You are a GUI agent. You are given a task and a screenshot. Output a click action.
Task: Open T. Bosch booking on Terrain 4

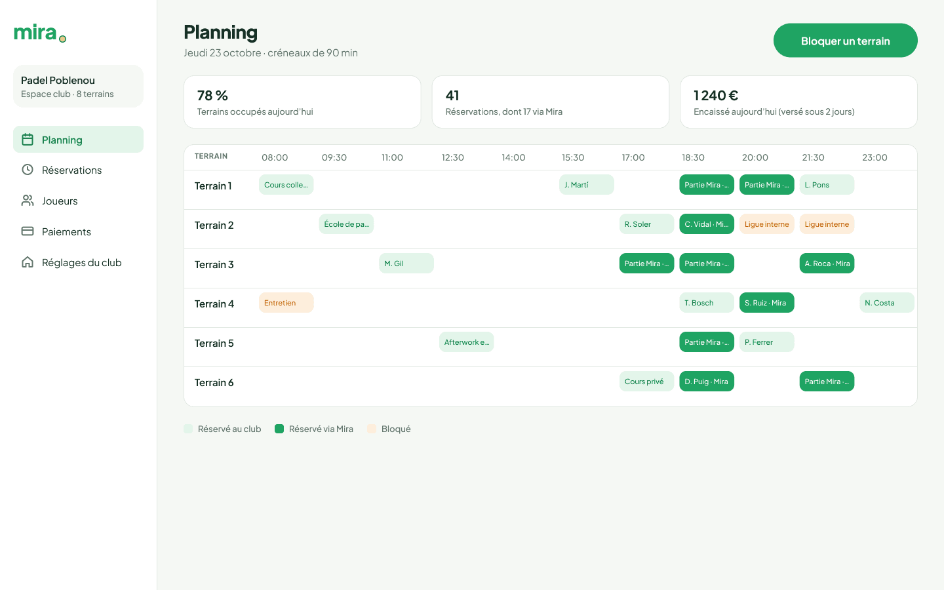[x=707, y=303]
